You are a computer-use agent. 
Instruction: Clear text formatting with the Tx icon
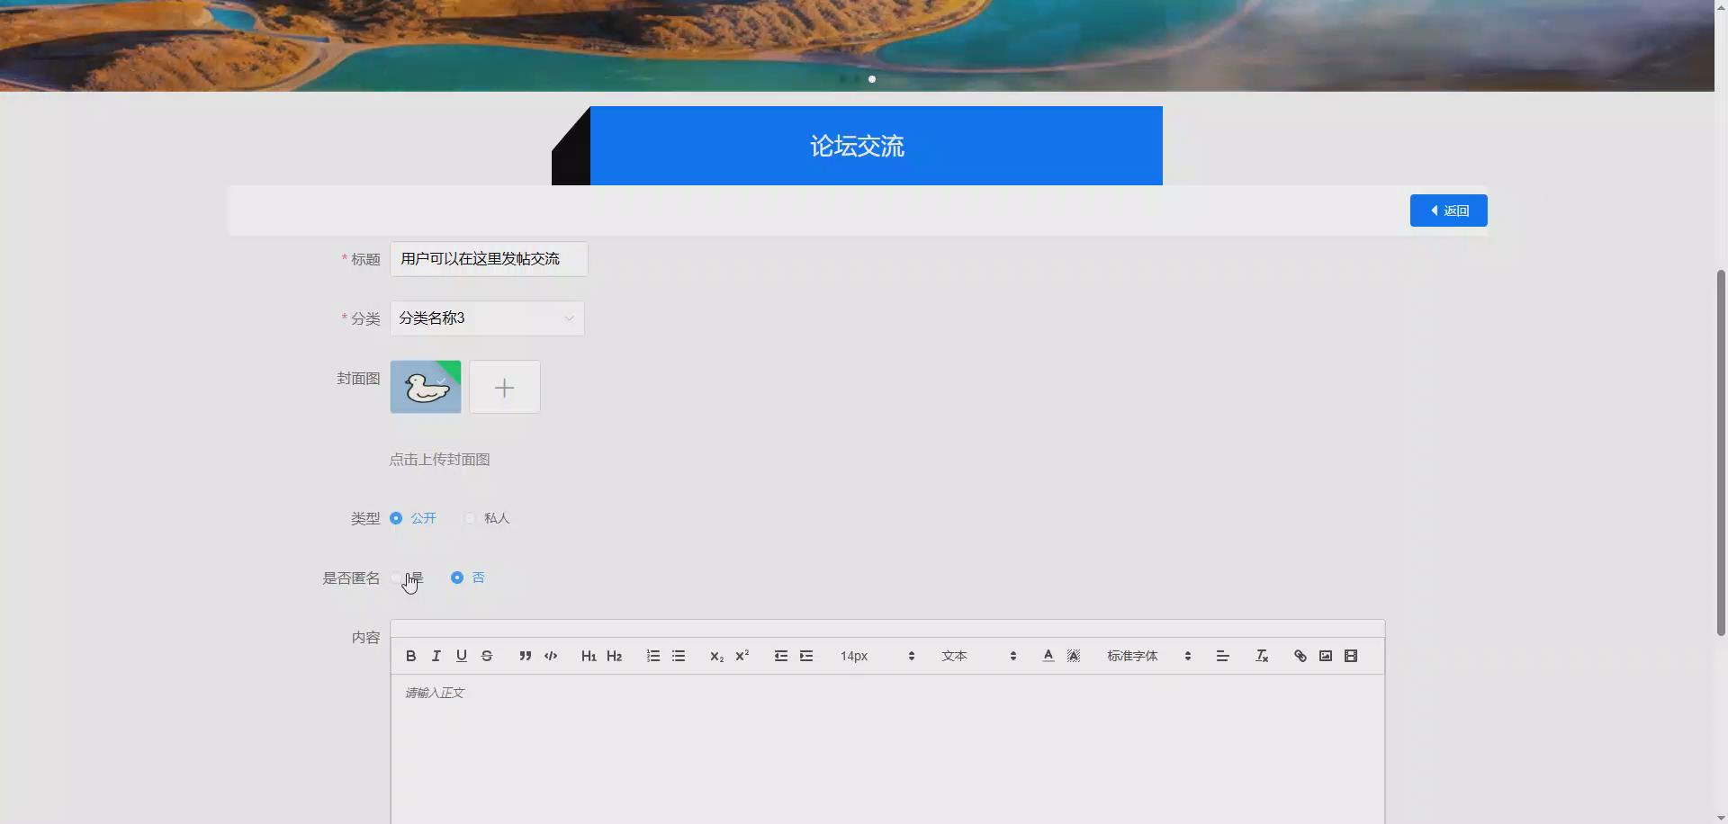tap(1261, 656)
